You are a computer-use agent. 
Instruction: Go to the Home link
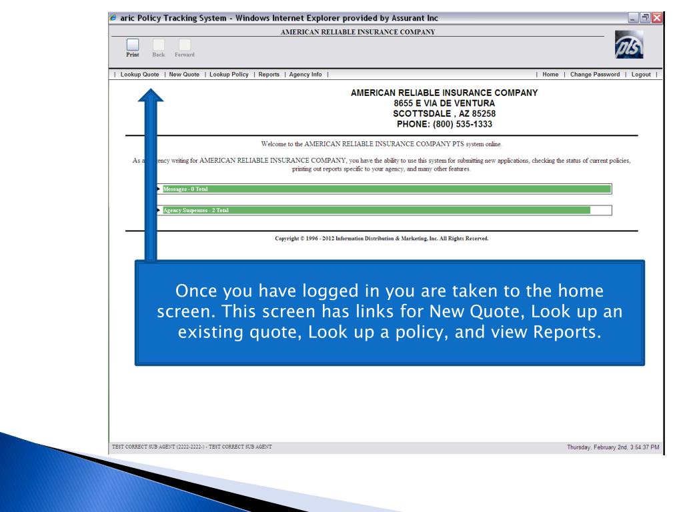tap(550, 75)
